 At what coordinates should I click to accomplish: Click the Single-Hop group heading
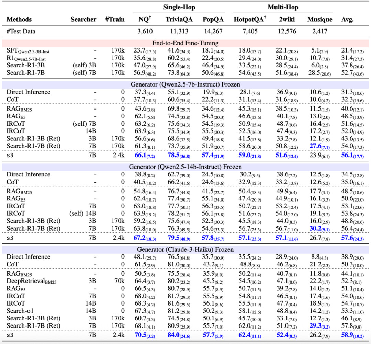click(179, 7)
